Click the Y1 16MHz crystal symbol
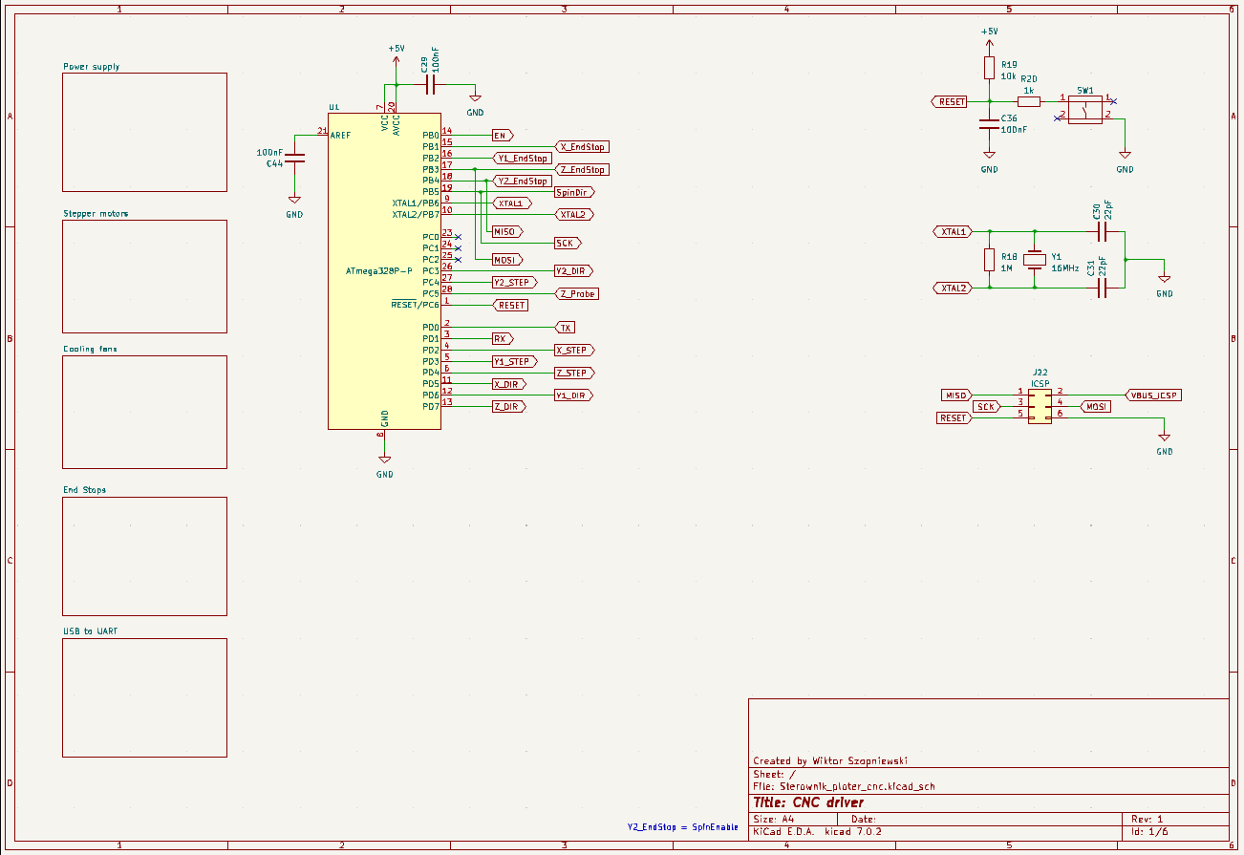Image resolution: width=1244 pixels, height=855 pixels. pyautogui.click(x=1035, y=259)
